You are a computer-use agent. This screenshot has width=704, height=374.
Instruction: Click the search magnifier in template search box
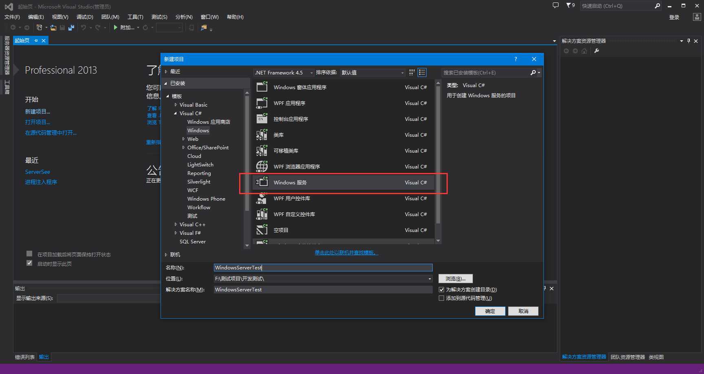[533, 72]
